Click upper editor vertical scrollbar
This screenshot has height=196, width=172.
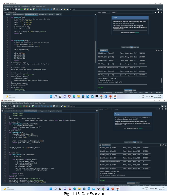(95, 52)
